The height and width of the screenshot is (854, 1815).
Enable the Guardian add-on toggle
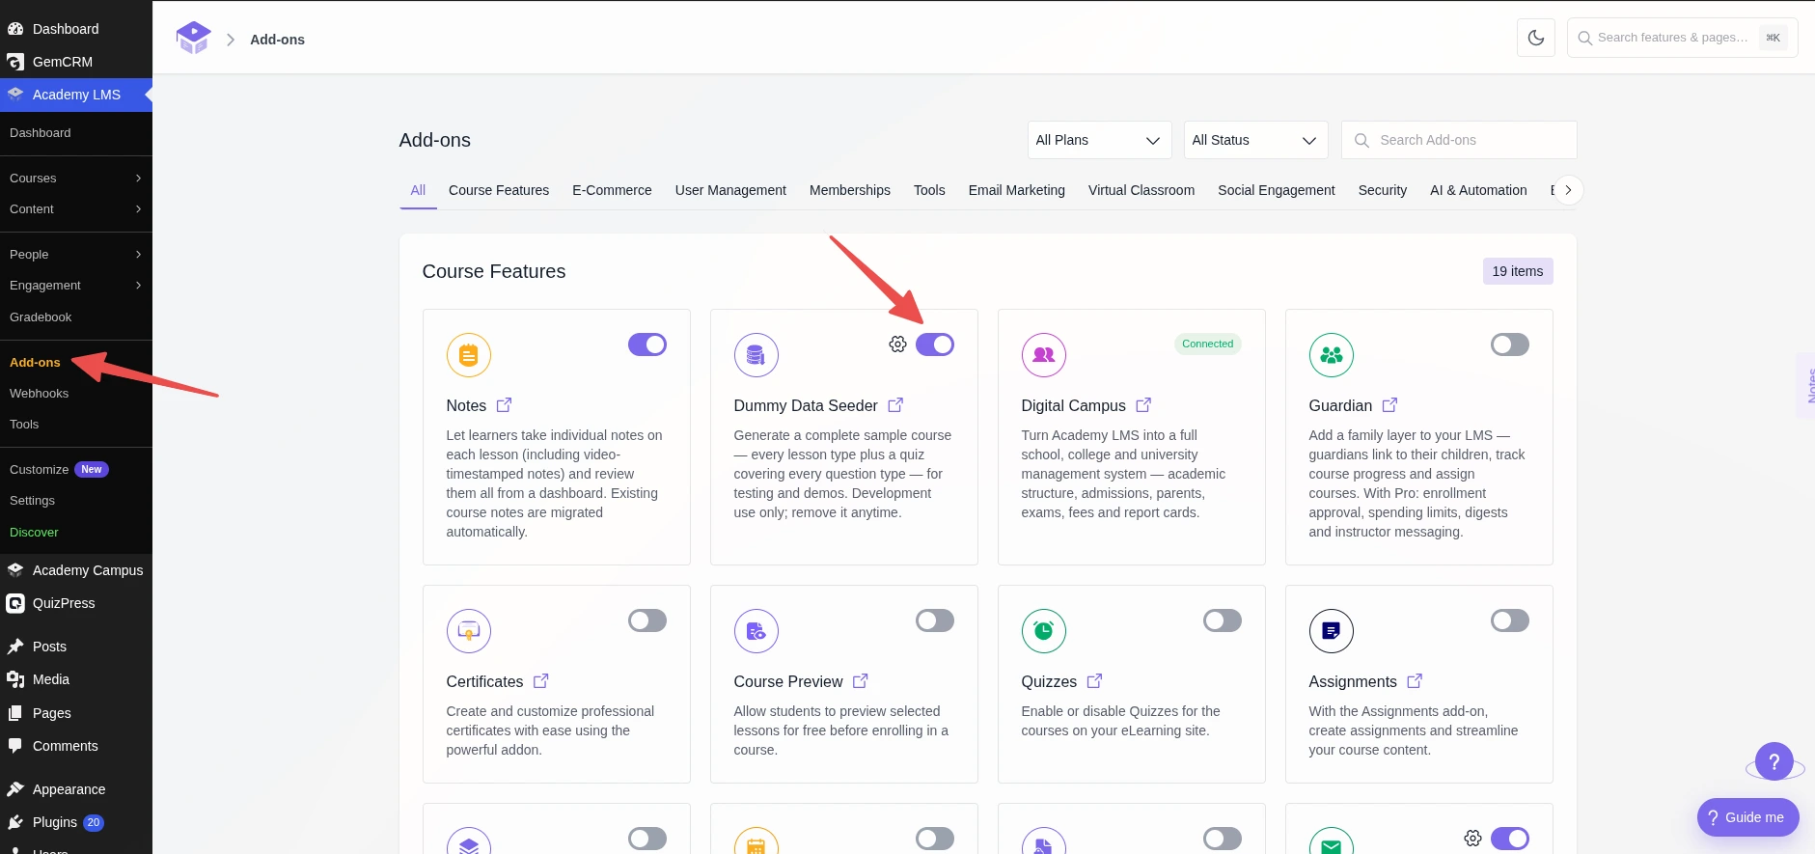click(1510, 344)
